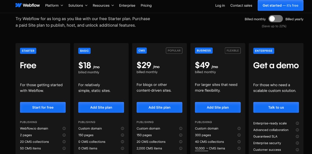Open info icon for CMS plan 150 pages
312x154 pixels.
point(181,135)
